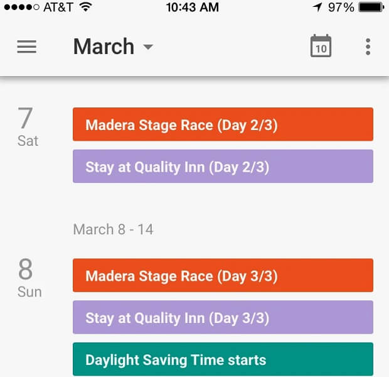Screen dimensions: 389x377
Task: Tap the cellular signal strength dots
Action: [x=21, y=8]
